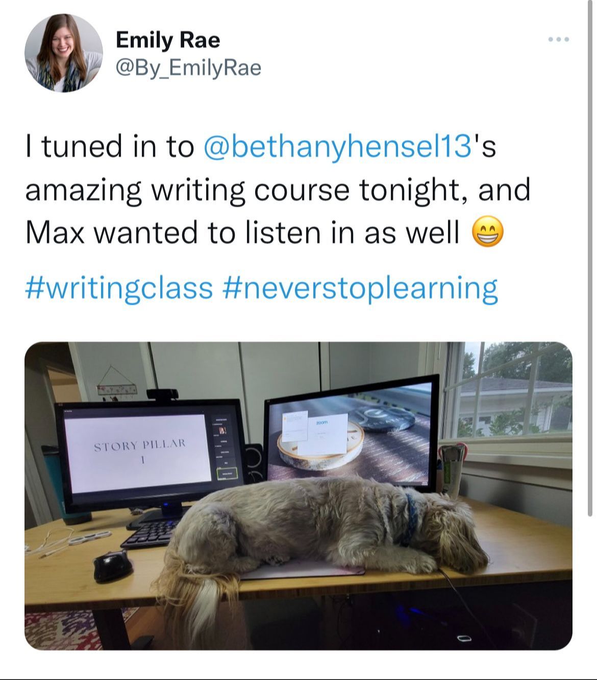Open Emily Rae's profile avatar
The height and width of the screenshot is (680, 597).
(64, 53)
